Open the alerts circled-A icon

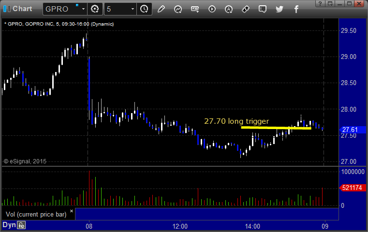pyautogui.click(x=229, y=9)
